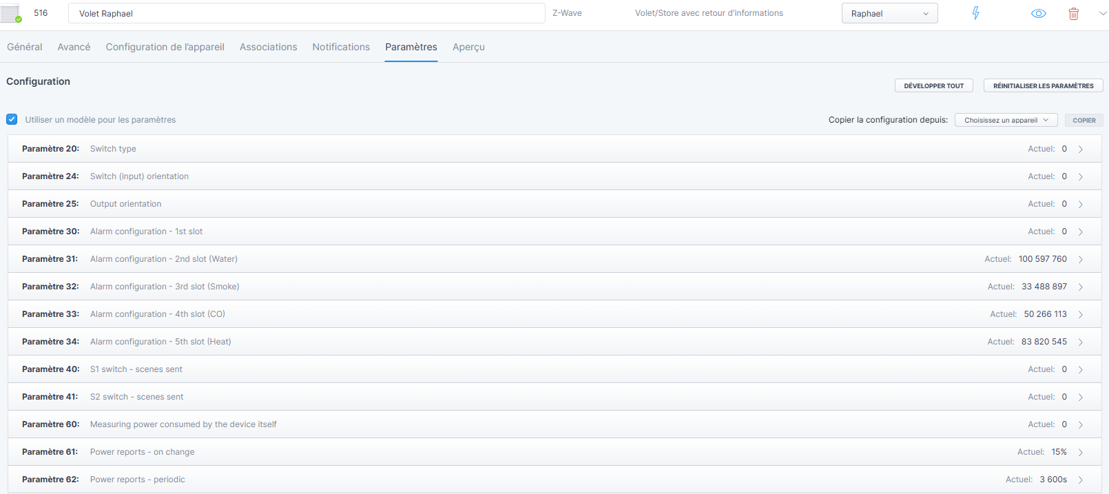The image size is (1109, 494).
Task: Click the red trash delete icon
Action: [x=1073, y=14]
